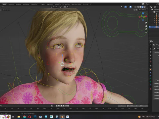
Task: Play the animation in reverse
Action: click(x=61, y=106)
